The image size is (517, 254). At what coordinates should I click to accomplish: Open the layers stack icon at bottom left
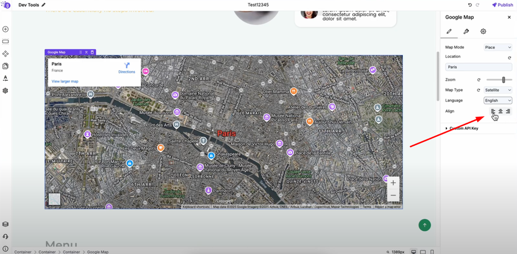tap(5, 224)
